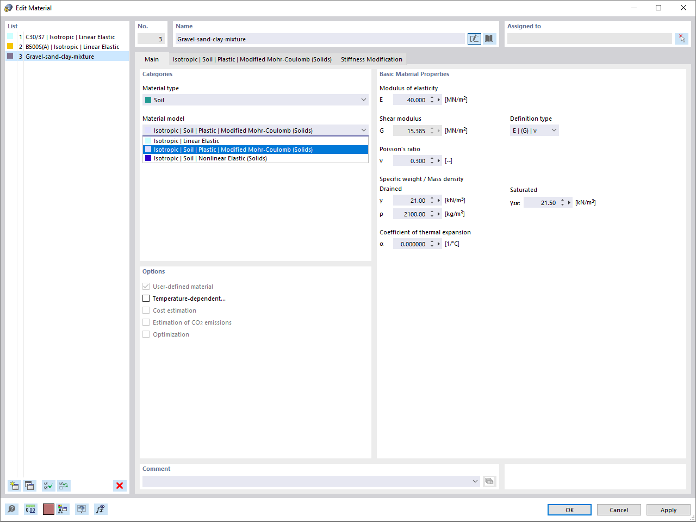Click the invert selection icon below the list
696x522 pixels.
(x=64, y=486)
